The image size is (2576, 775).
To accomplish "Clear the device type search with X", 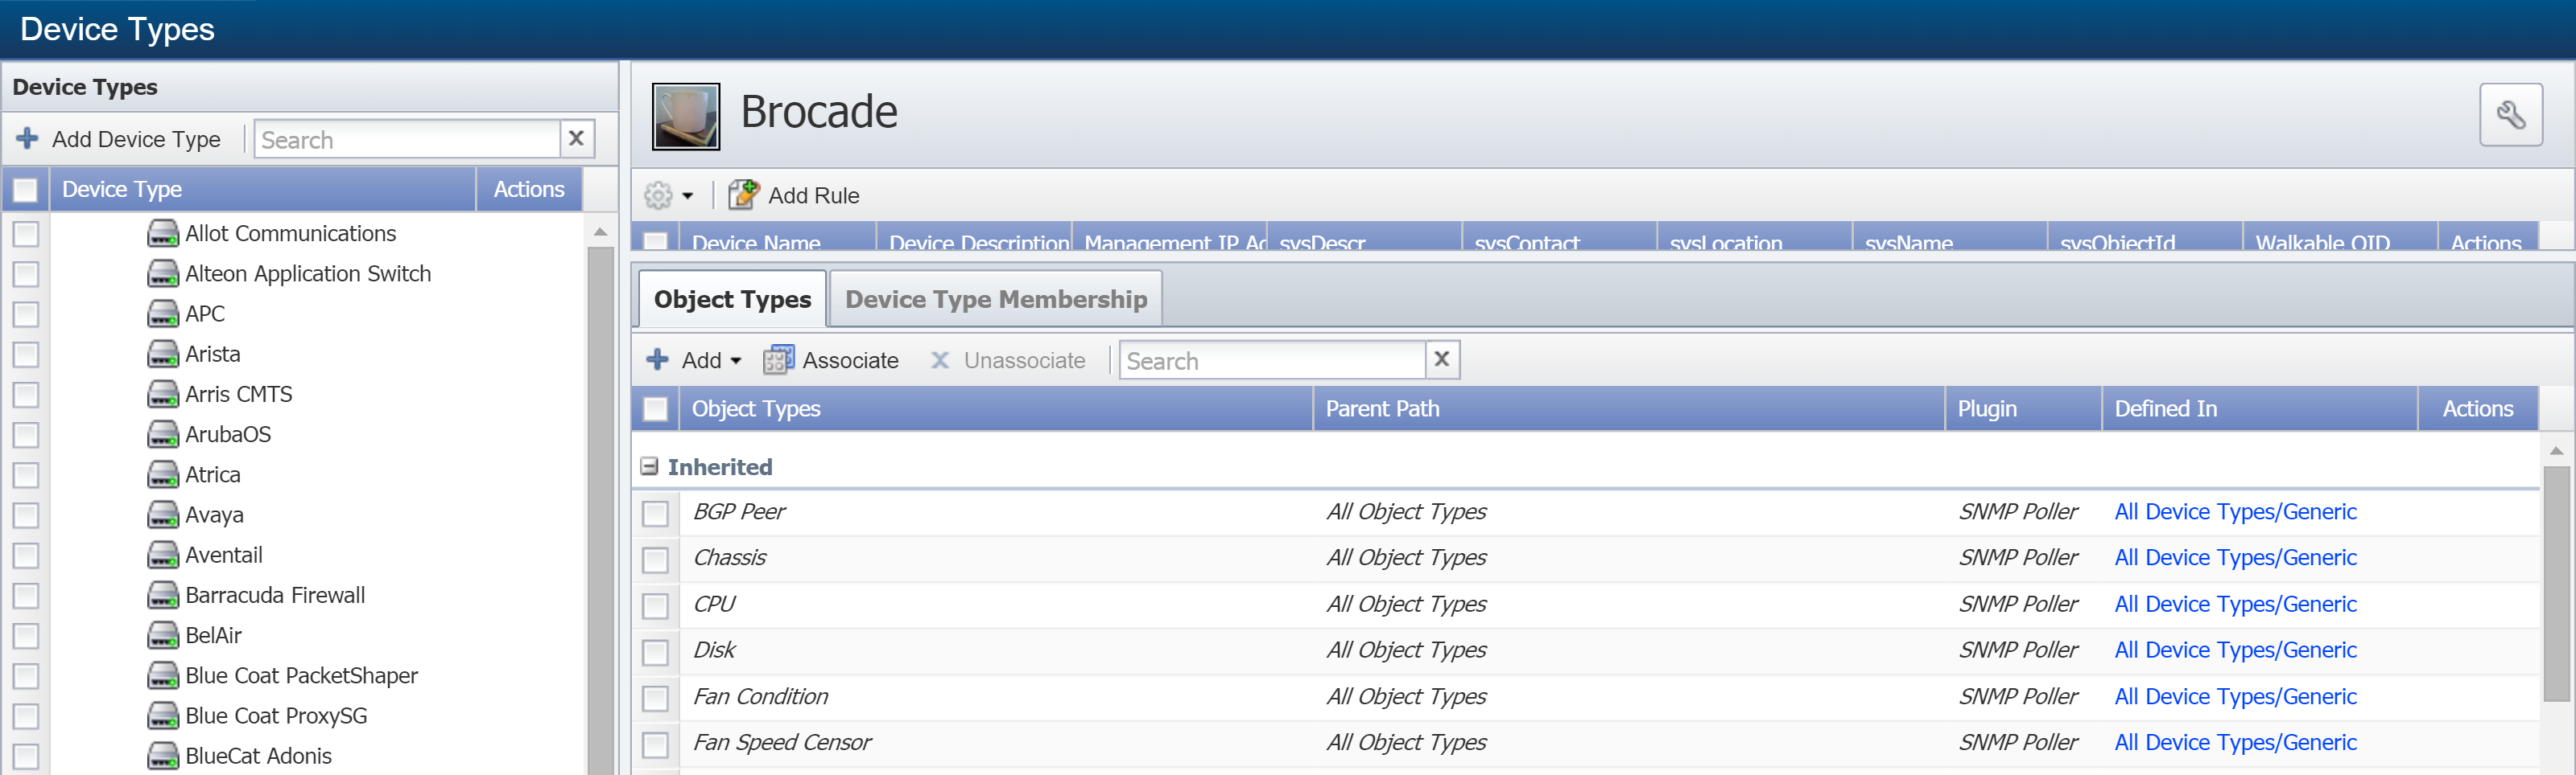I will pyautogui.click(x=577, y=139).
